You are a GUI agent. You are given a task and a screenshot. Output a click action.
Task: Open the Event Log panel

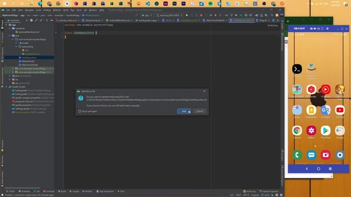250,192
